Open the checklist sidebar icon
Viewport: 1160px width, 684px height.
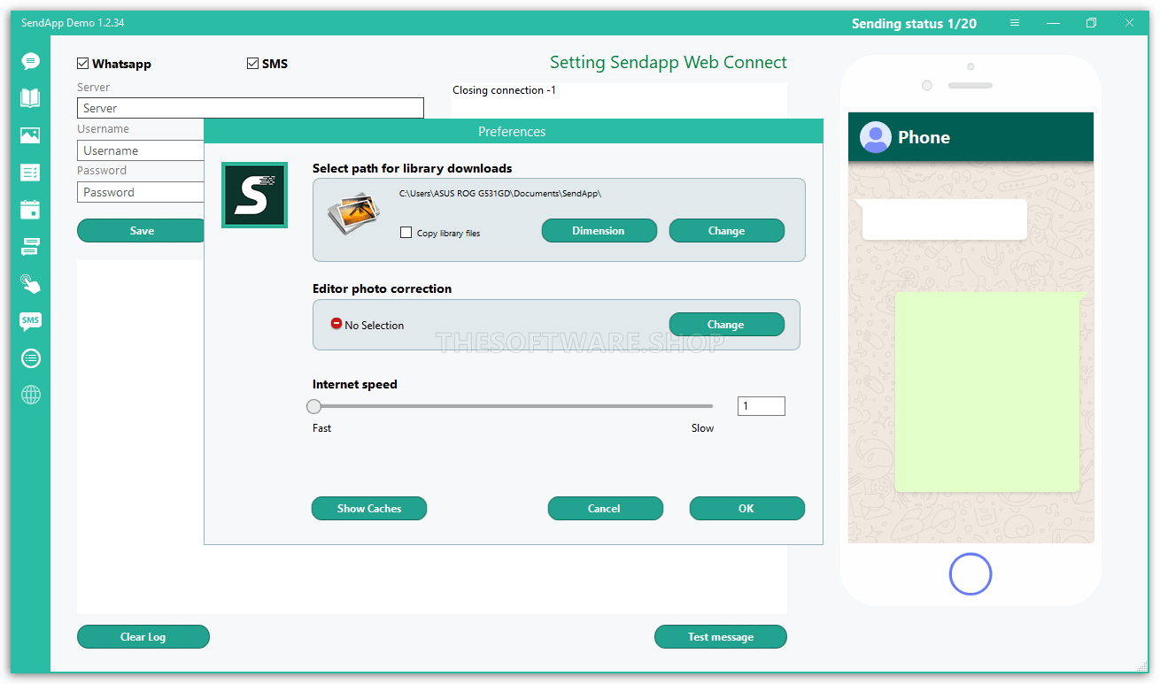31,173
